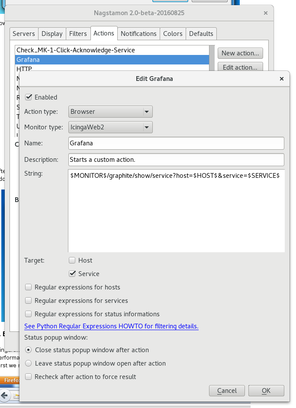Enable Regular expressions for hosts
Image resolution: width=296 pixels, height=408 pixels.
tap(29, 287)
